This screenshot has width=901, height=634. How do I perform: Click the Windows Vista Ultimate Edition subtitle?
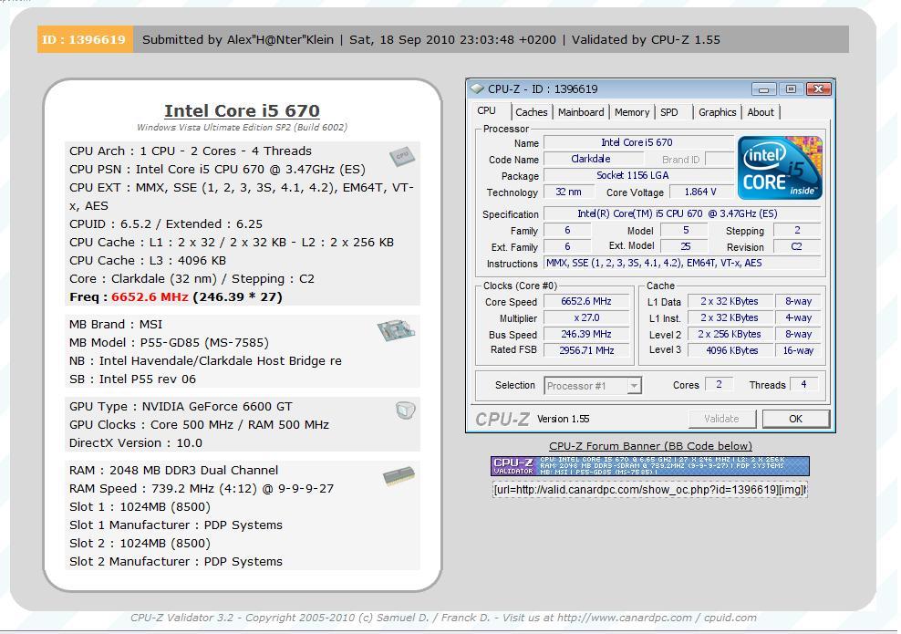[x=242, y=128]
